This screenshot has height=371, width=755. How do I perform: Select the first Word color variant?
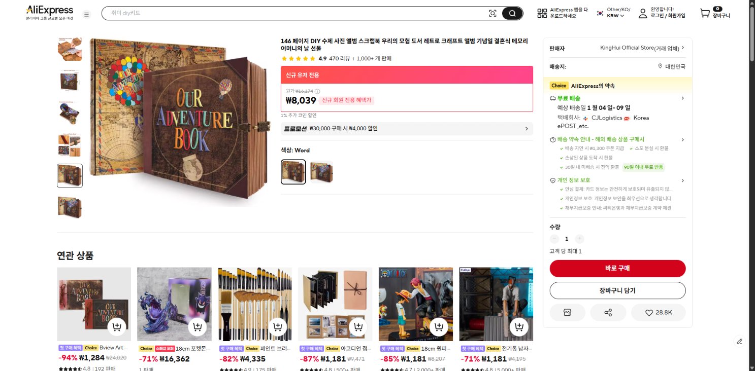[293, 172]
